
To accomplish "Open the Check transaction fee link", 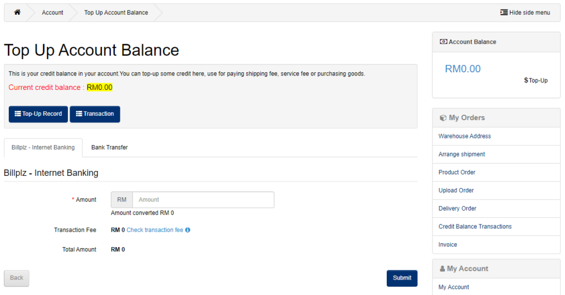I will (155, 230).
